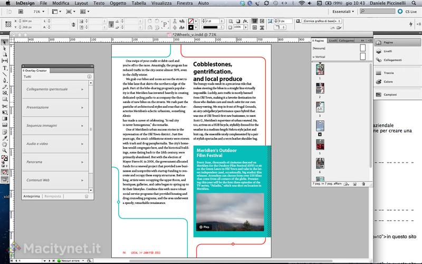This screenshot has width=422, height=264.
Task: Select the Type tool in the toolbox
Action: click(x=5, y=68)
